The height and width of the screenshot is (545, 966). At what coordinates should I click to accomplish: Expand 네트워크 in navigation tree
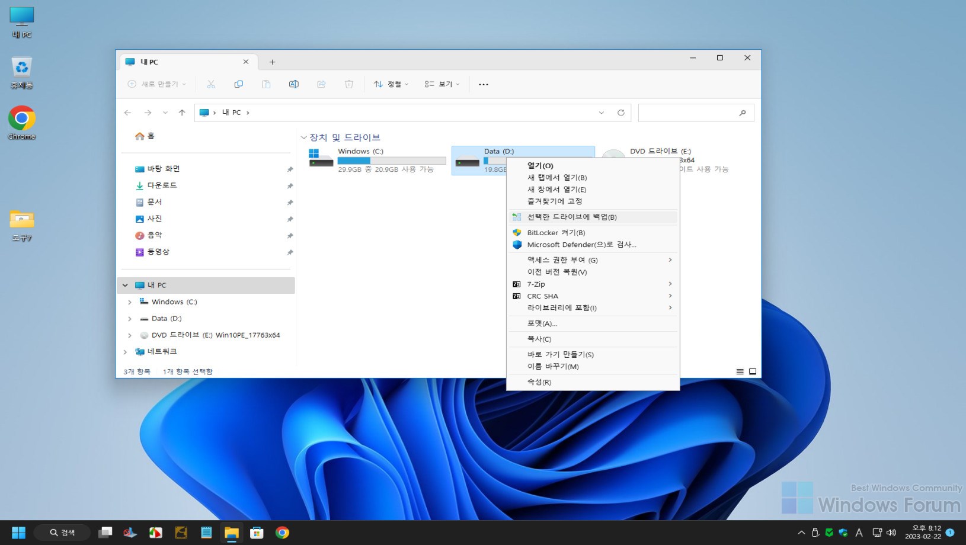[x=125, y=351]
